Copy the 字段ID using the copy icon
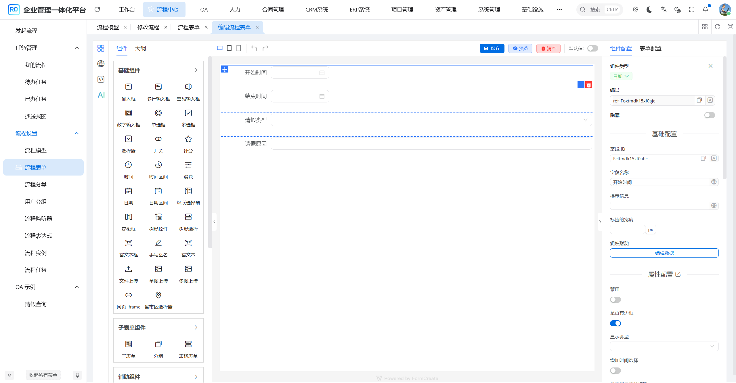This screenshot has height=383, width=736. tap(703, 158)
